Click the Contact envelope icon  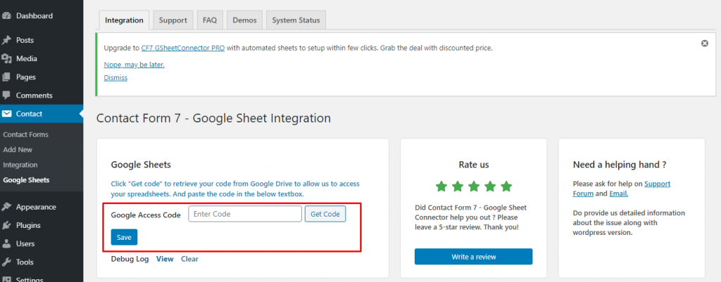[x=6, y=113]
